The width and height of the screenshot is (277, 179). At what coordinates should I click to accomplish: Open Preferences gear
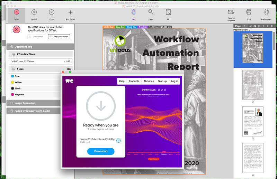[266, 12]
